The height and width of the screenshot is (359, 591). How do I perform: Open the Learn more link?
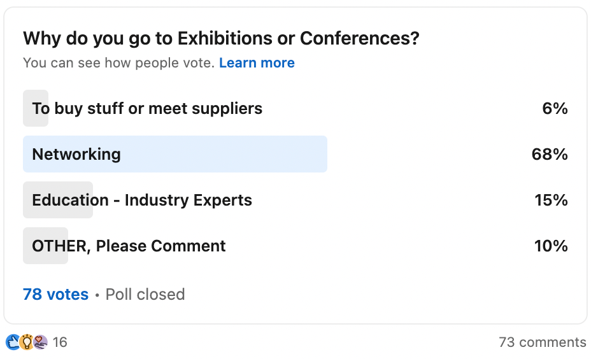click(x=257, y=63)
